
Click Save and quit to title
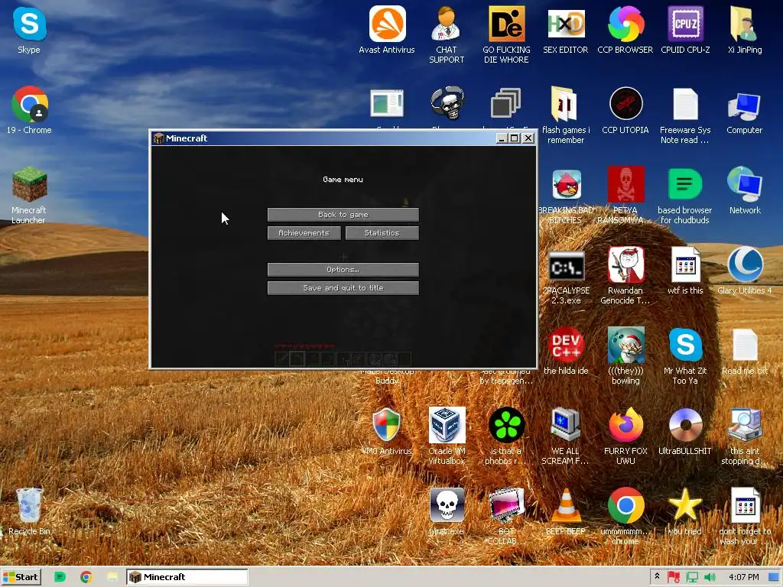click(343, 288)
